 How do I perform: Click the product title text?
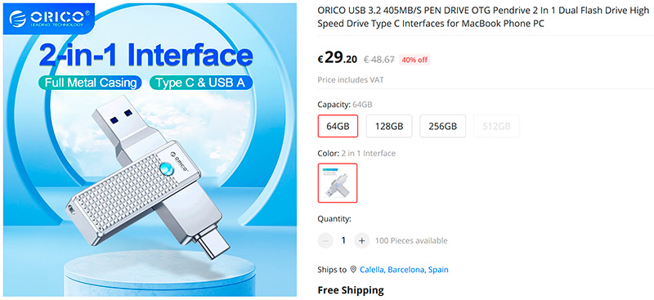click(483, 17)
